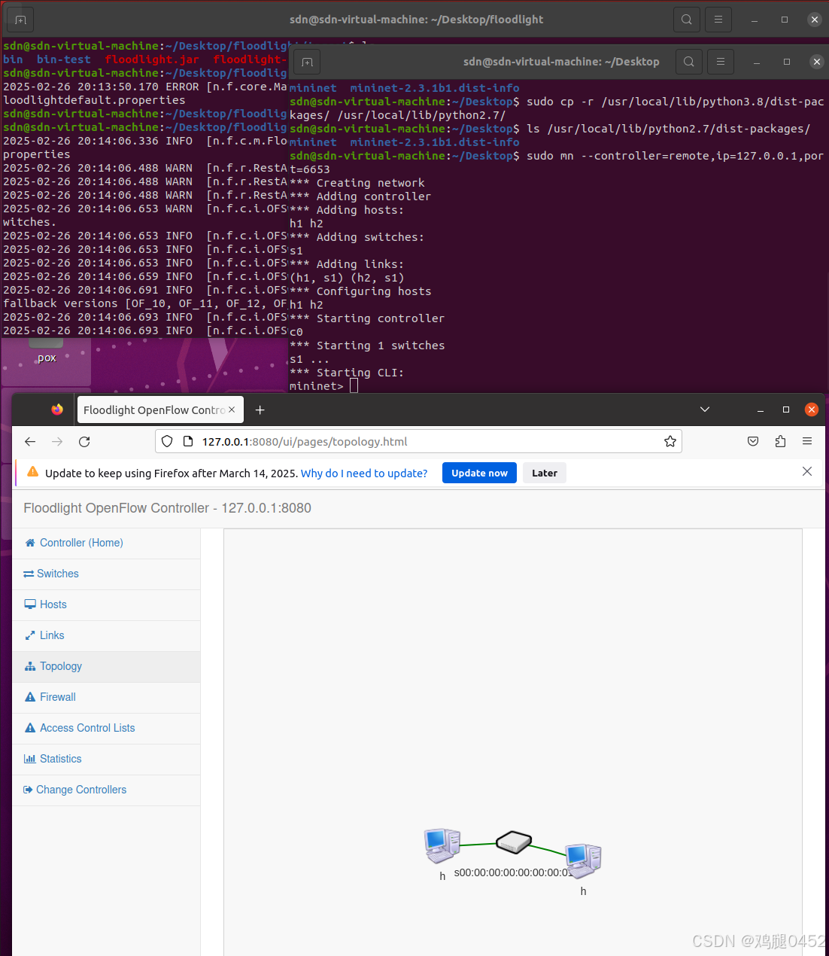Viewport: 829px width, 956px height.
Task: Open the Statistics page in sidebar
Action: click(x=106, y=759)
